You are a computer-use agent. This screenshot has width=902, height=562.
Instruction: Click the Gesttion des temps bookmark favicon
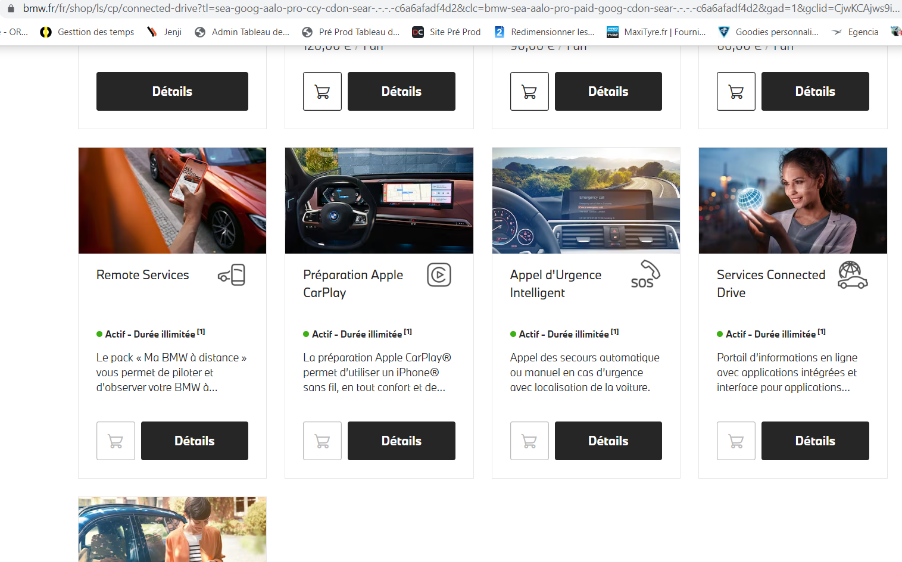tap(46, 32)
